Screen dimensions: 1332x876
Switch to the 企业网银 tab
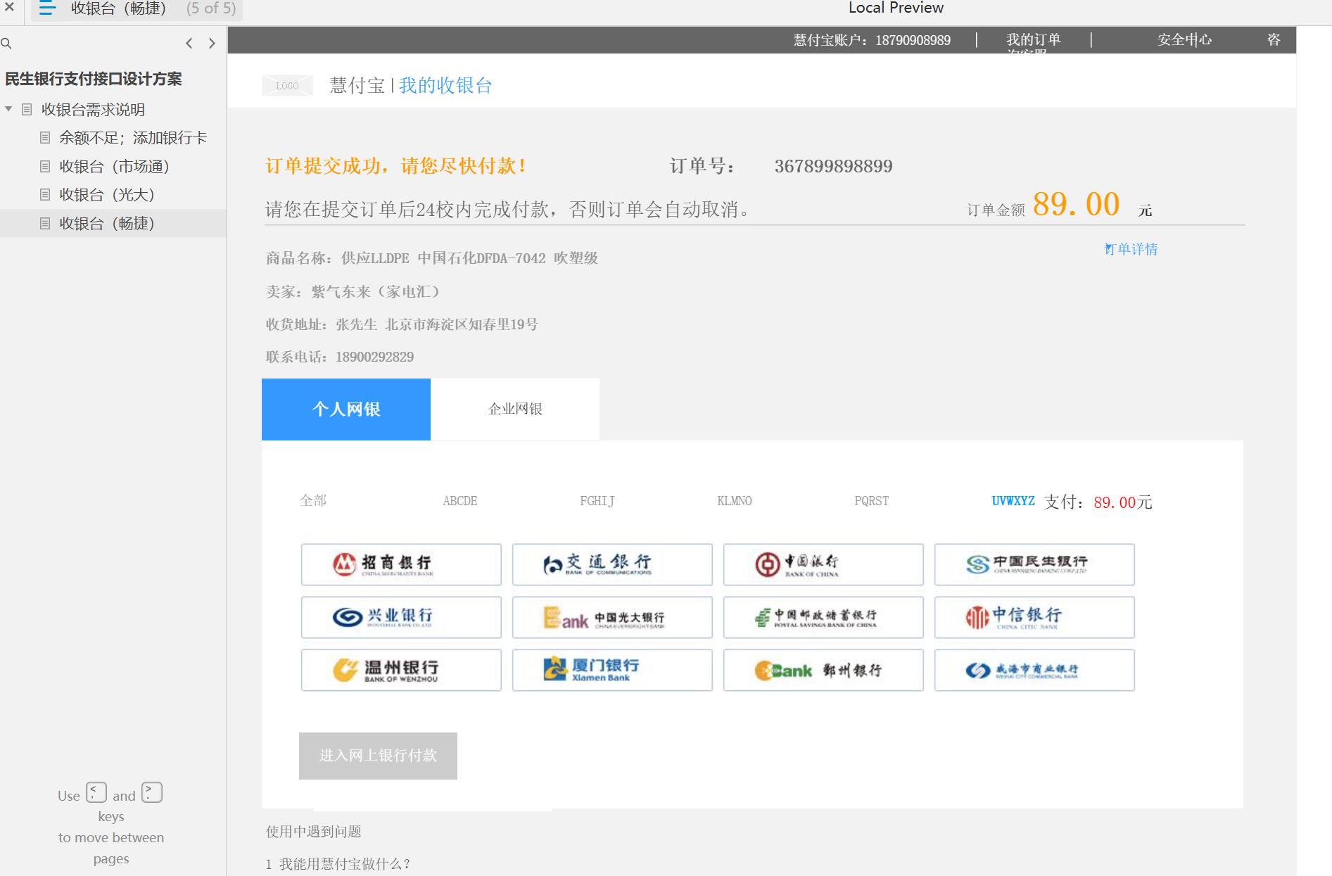coord(515,410)
